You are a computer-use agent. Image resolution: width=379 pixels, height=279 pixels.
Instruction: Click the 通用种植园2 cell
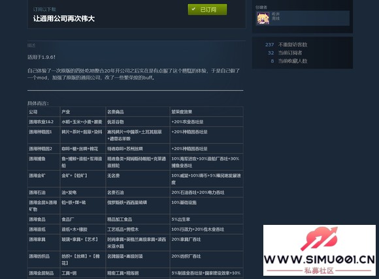click(x=44, y=149)
